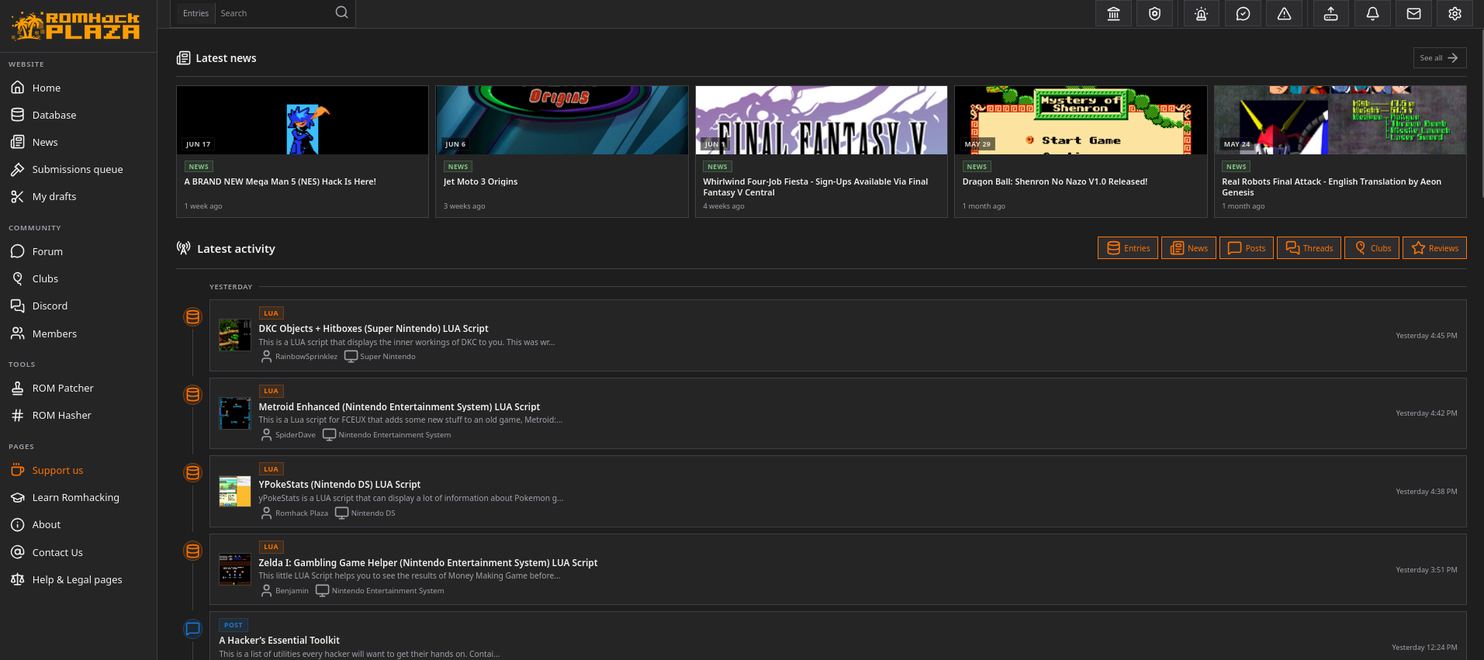Viewport: 1484px width, 660px height.
Task: Click the chat checkmark icon in top bar
Action: tap(1243, 14)
